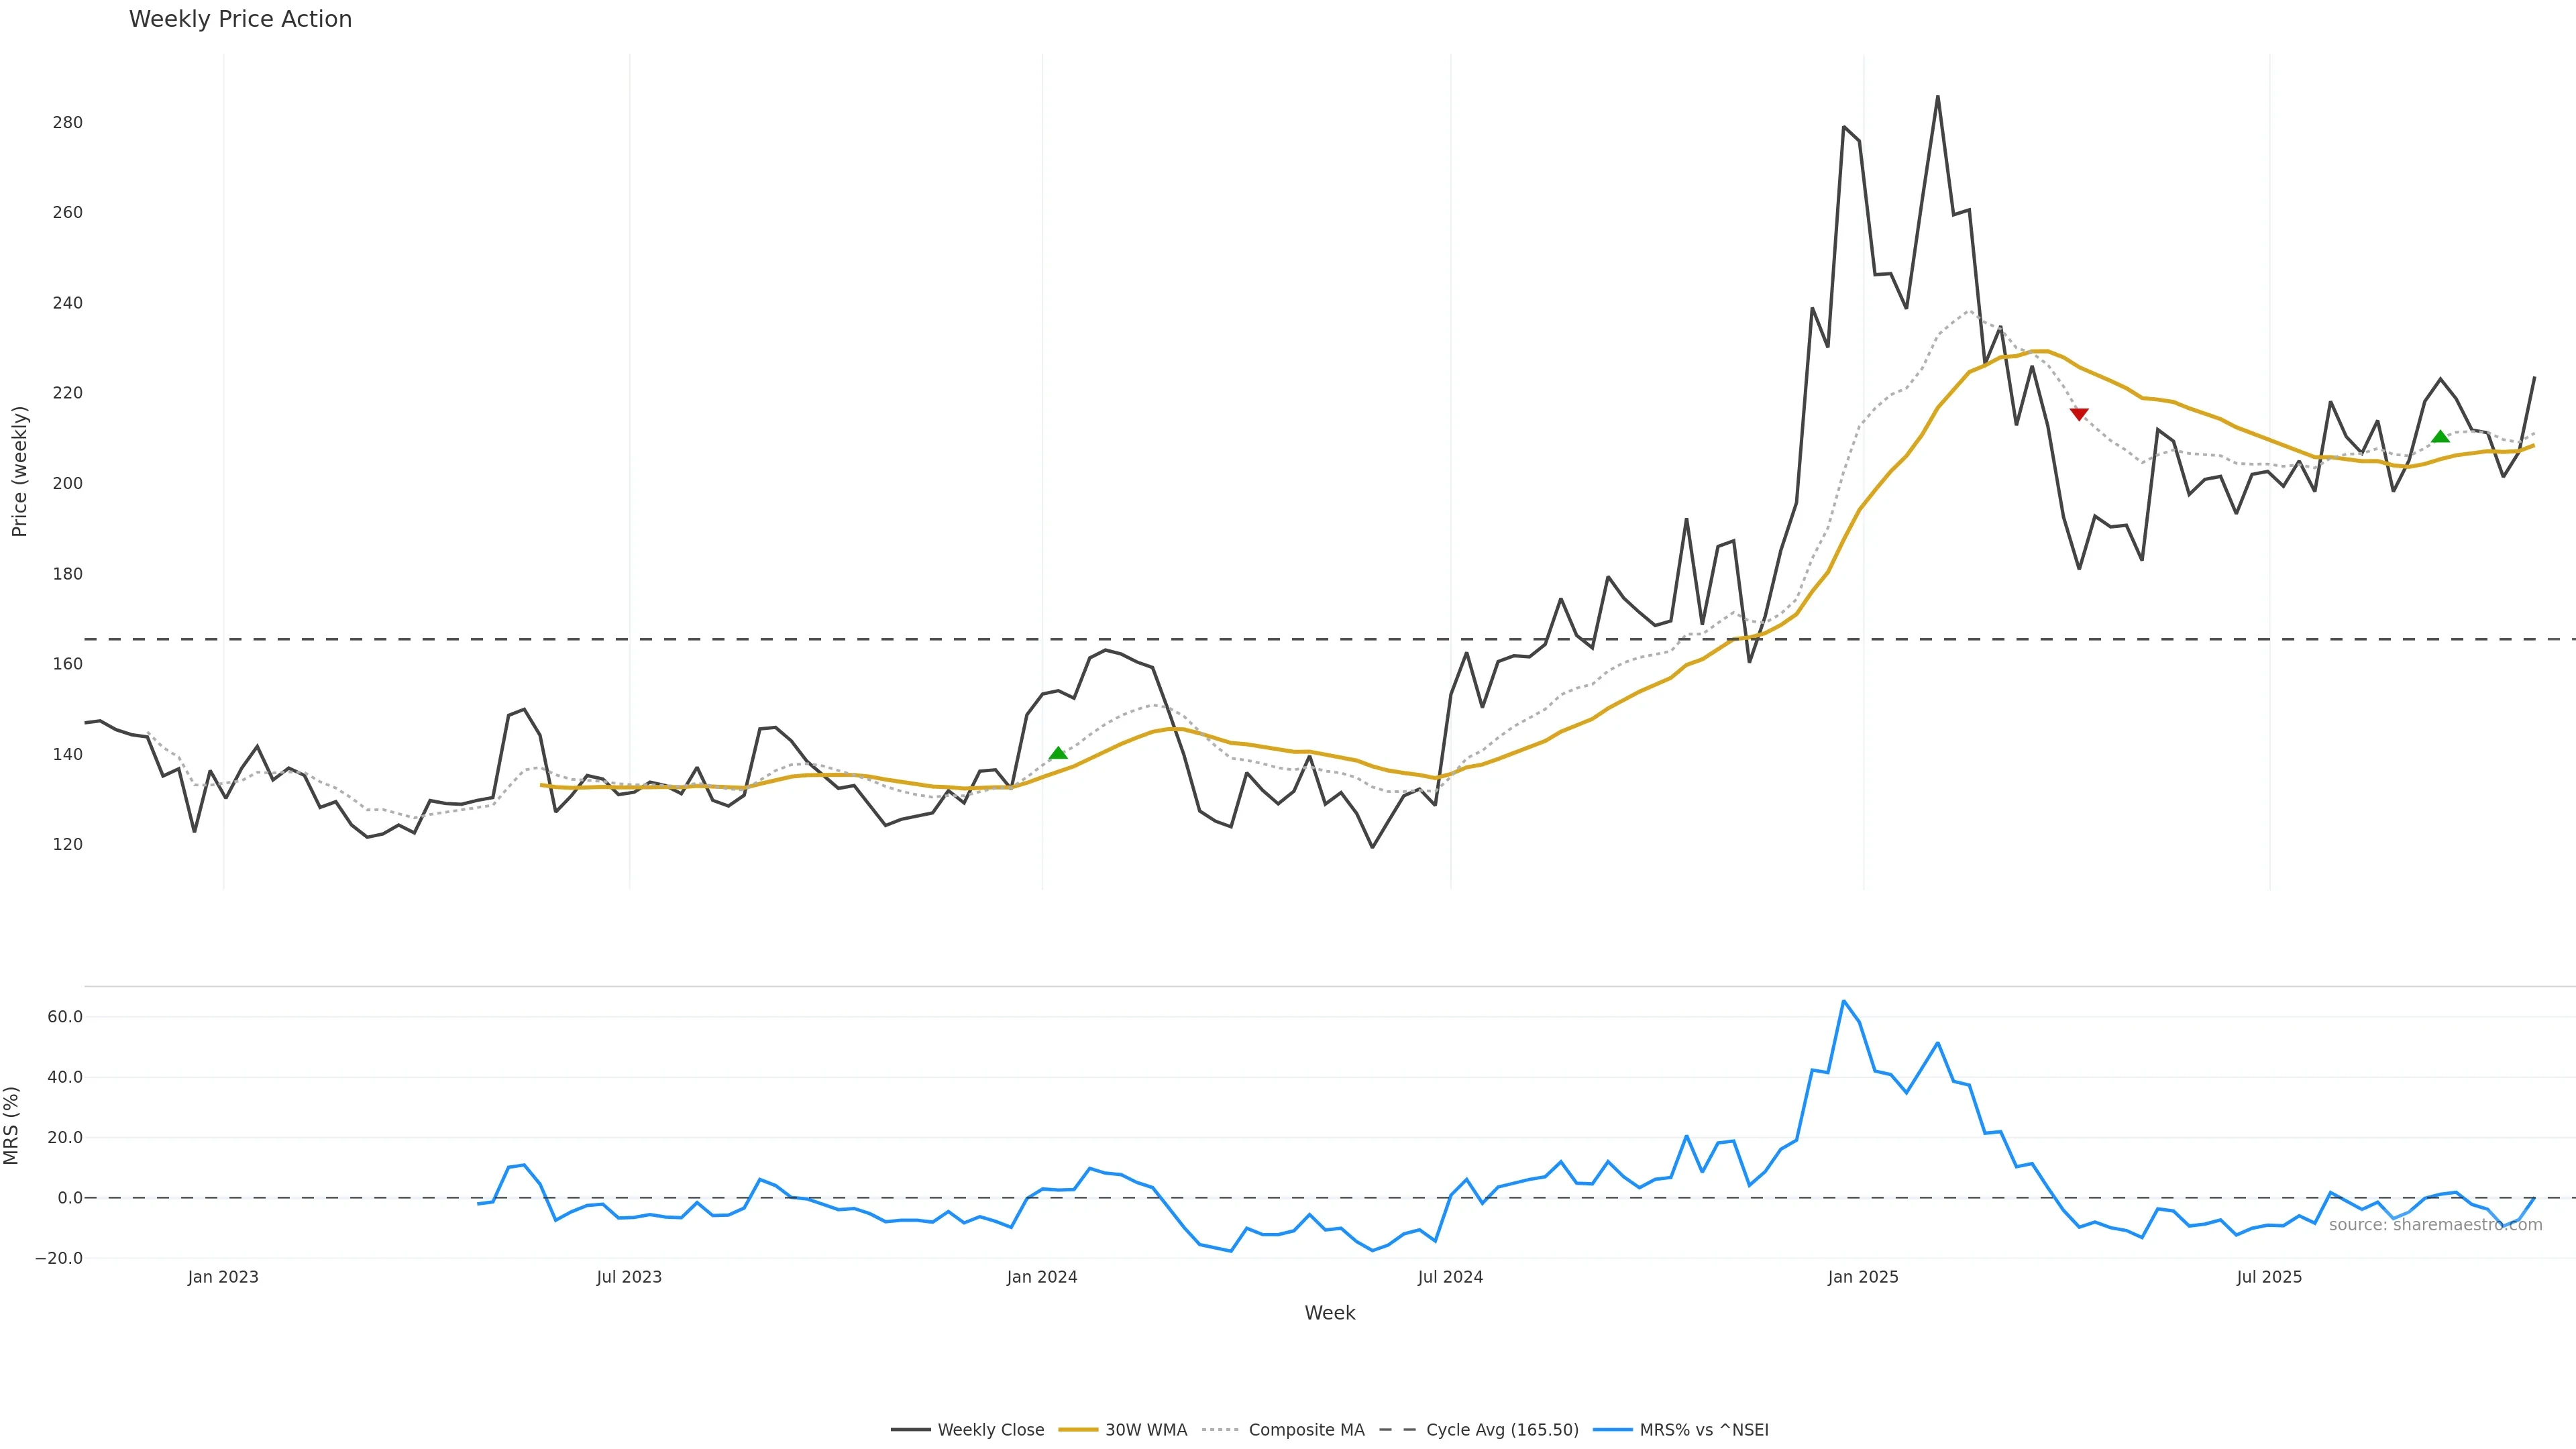Open the sharemaestro.com source link
Viewport: 2576px width, 1449px height.
2435,1225
